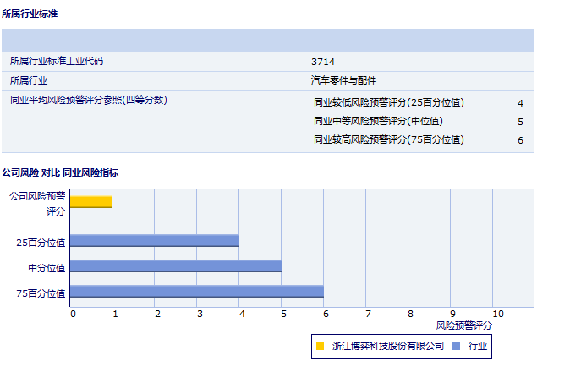Select the 中分位值 blue bar
The height and width of the screenshot is (372, 581).
175,266
